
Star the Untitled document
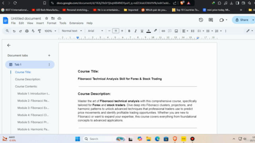[47, 18]
